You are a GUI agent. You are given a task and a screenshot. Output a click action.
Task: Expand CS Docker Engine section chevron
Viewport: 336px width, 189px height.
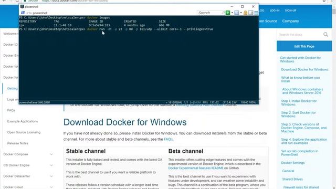51,165
